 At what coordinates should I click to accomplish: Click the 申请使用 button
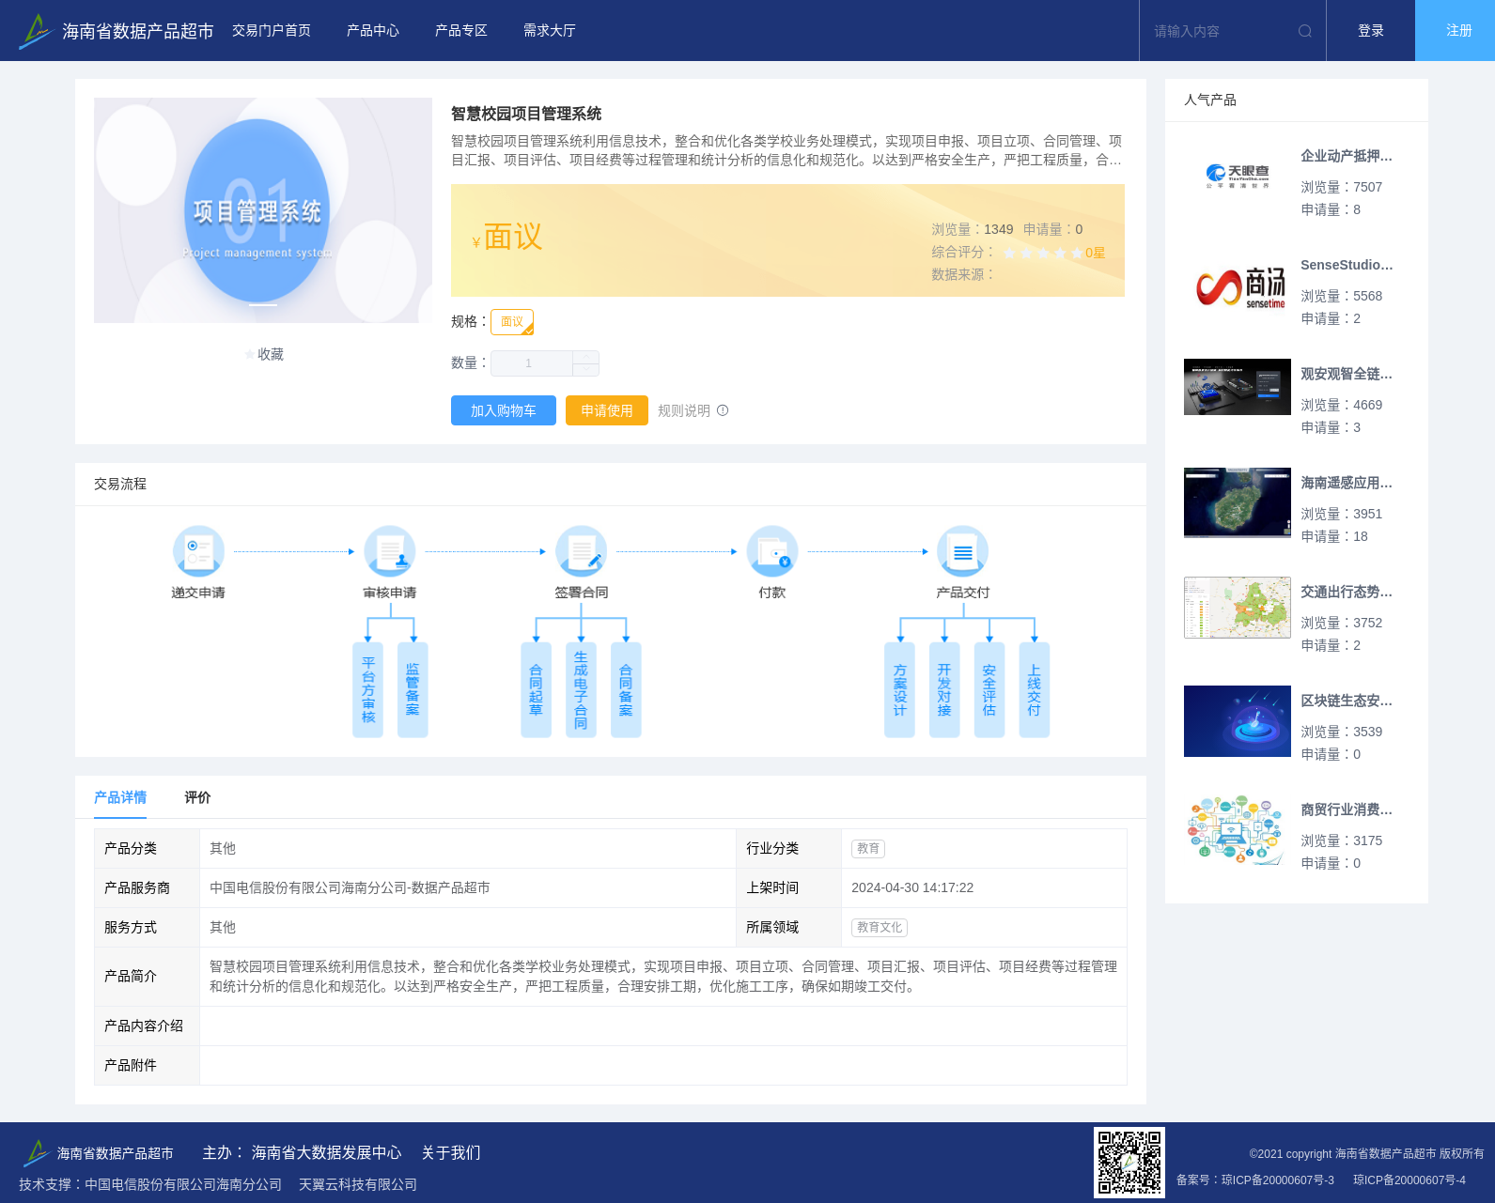coord(607,410)
